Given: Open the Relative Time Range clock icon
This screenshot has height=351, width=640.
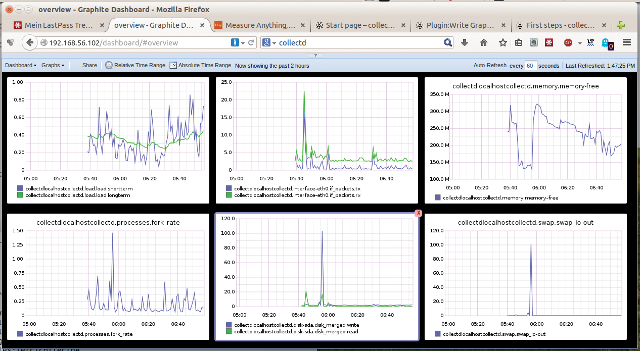Looking at the screenshot, I should pyautogui.click(x=109, y=65).
